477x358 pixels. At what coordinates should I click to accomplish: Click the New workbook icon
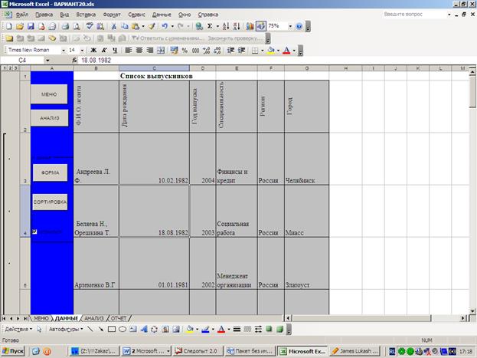point(9,27)
